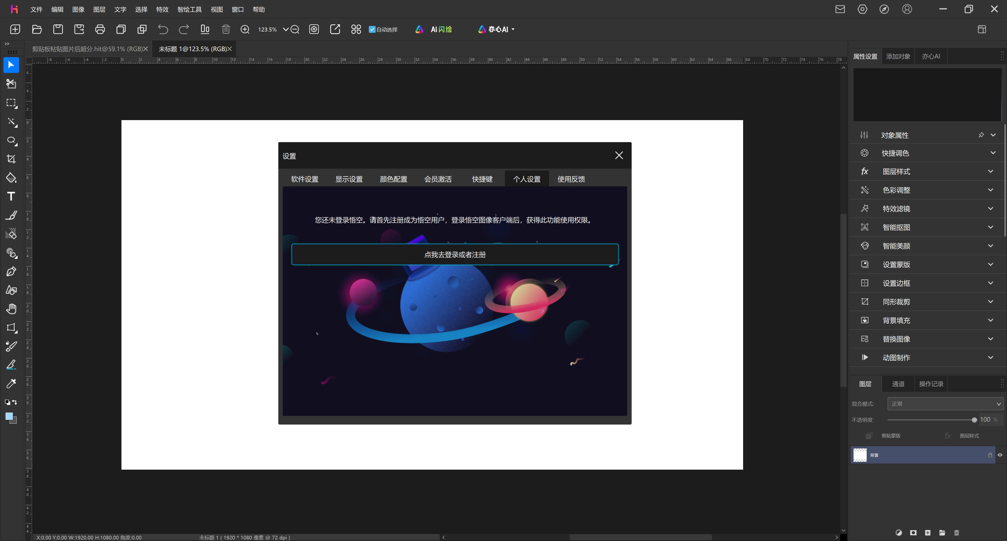The height and width of the screenshot is (541, 1007).
Task: Open the user account icon
Action: pyautogui.click(x=907, y=9)
